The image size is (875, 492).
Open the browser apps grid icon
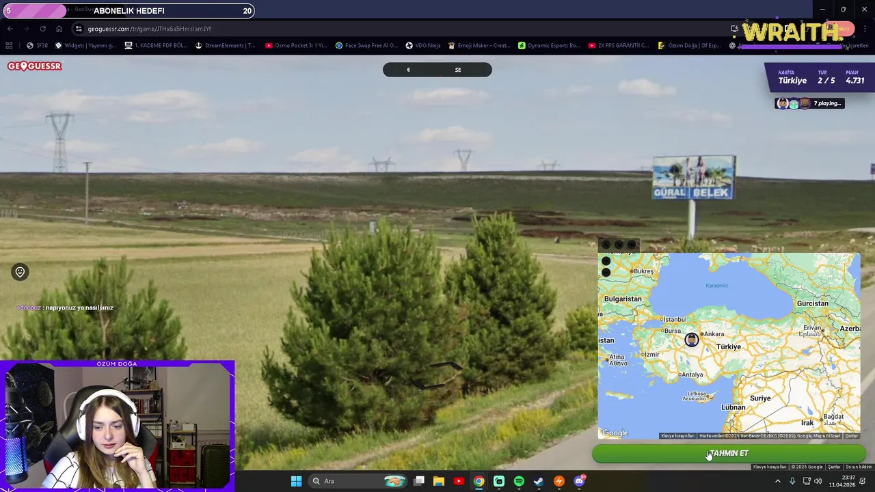tap(9, 46)
